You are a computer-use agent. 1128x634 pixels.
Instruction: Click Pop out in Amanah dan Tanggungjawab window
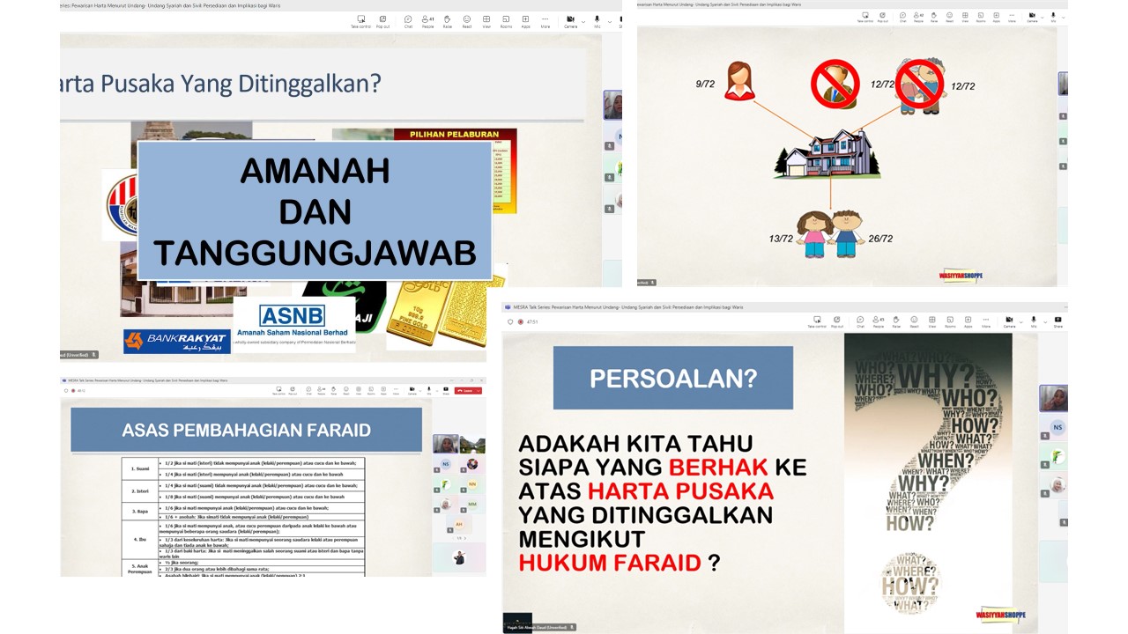click(x=382, y=21)
